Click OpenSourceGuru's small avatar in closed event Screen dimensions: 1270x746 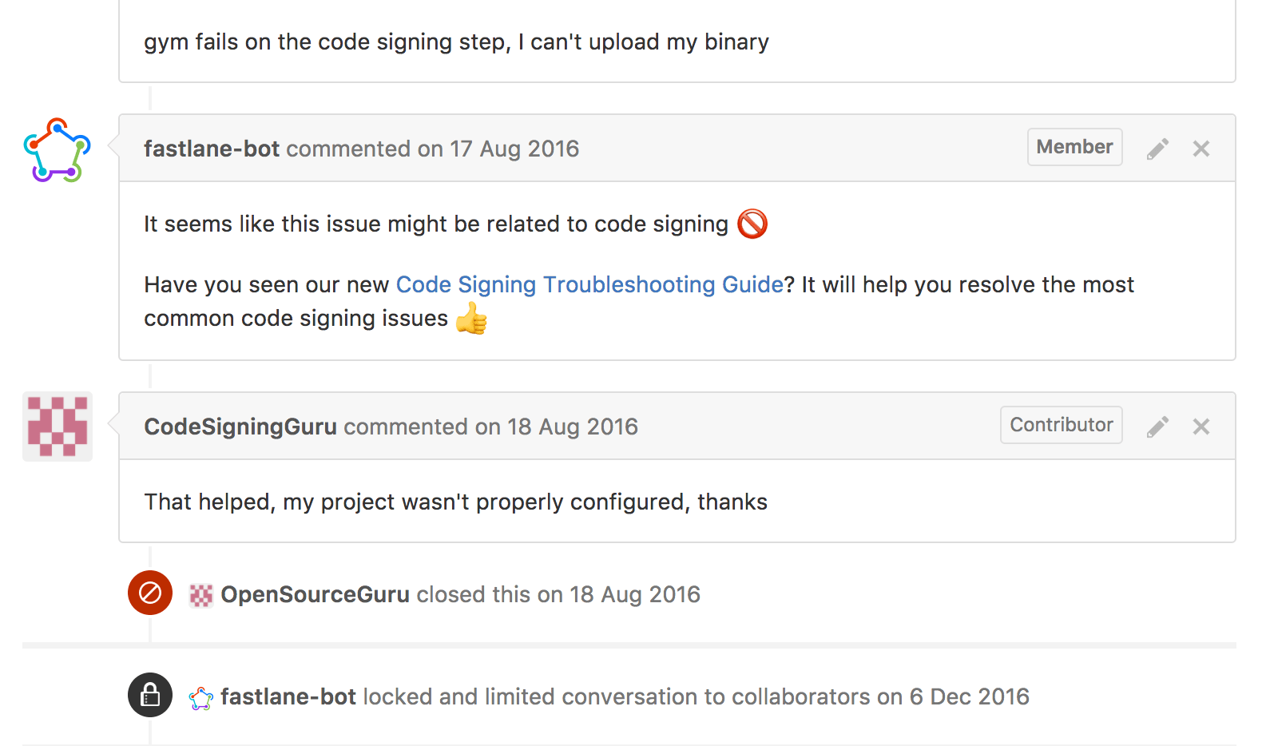click(201, 595)
